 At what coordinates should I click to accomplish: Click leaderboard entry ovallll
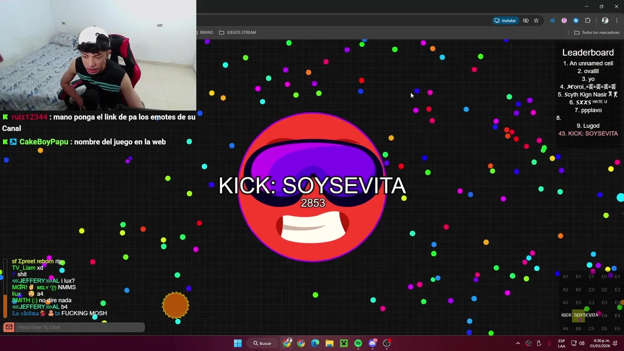pyautogui.click(x=588, y=71)
